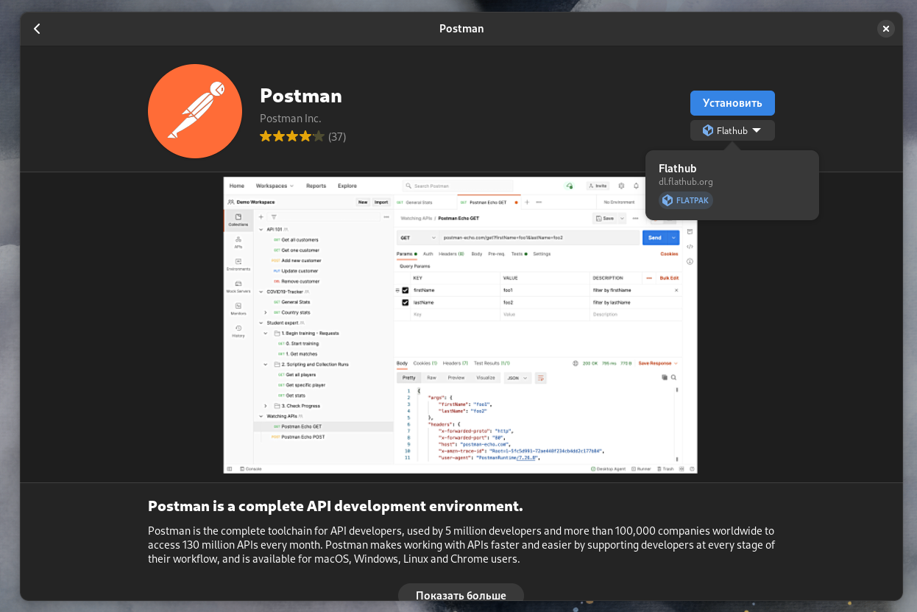
Task: Click the Postman Inc. developer name
Action: [291, 119]
